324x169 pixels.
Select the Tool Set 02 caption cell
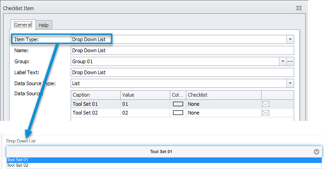tap(95, 113)
